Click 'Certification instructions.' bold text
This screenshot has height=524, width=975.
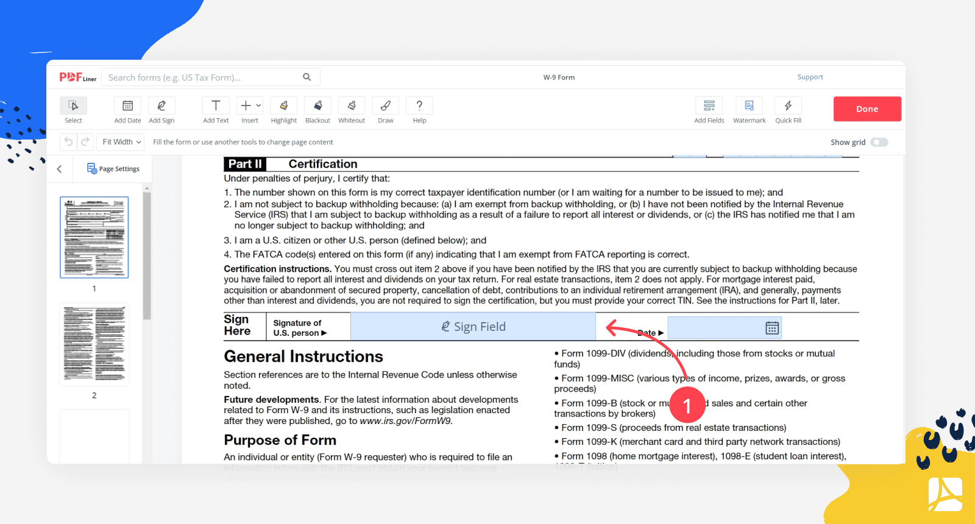point(277,269)
